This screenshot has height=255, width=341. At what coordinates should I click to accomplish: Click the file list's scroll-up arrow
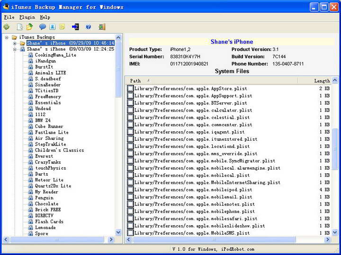(335, 80)
